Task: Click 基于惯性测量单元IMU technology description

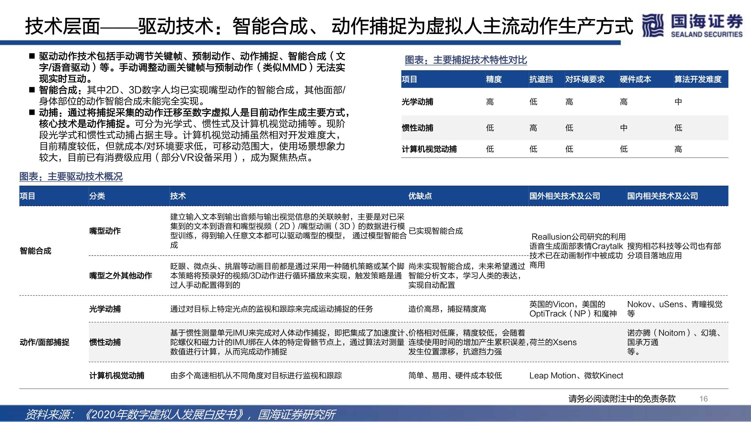Action: click(289, 342)
